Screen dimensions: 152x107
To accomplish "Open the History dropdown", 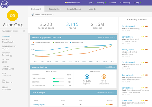I will (x=102, y=3).
